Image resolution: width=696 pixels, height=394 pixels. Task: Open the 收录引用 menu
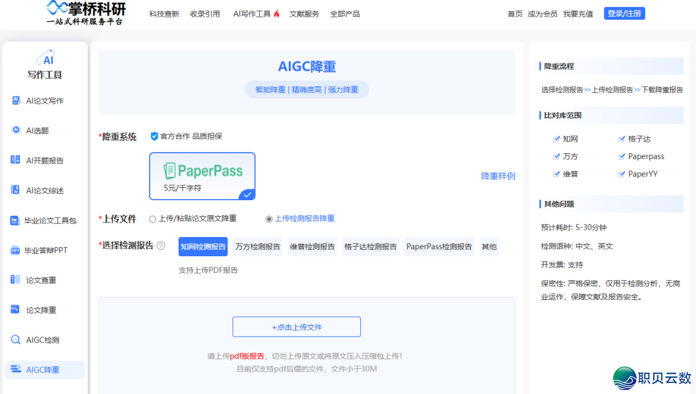click(205, 14)
